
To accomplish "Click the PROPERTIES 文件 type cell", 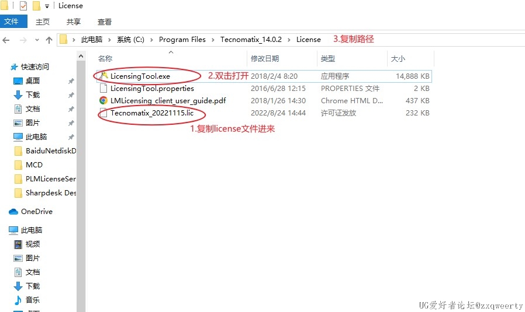I will click(x=350, y=89).
